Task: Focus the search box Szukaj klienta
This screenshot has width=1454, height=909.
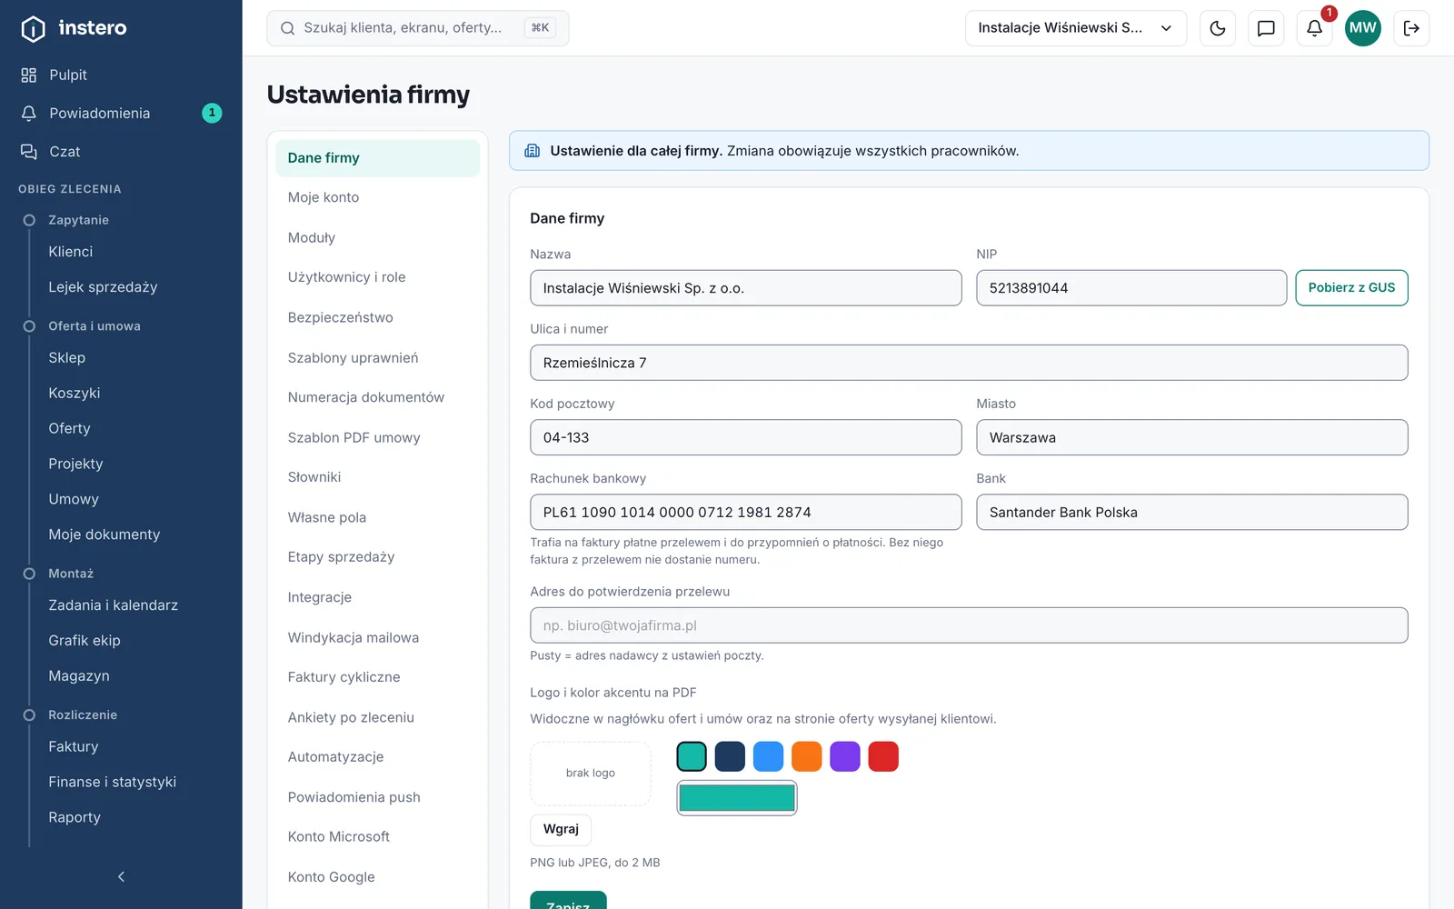Action: [418, 28]
